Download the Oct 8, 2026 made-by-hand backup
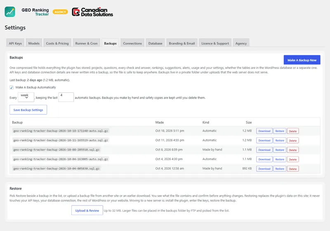The height and width of the screenshot is (231, 330). [x=264, y=150]
